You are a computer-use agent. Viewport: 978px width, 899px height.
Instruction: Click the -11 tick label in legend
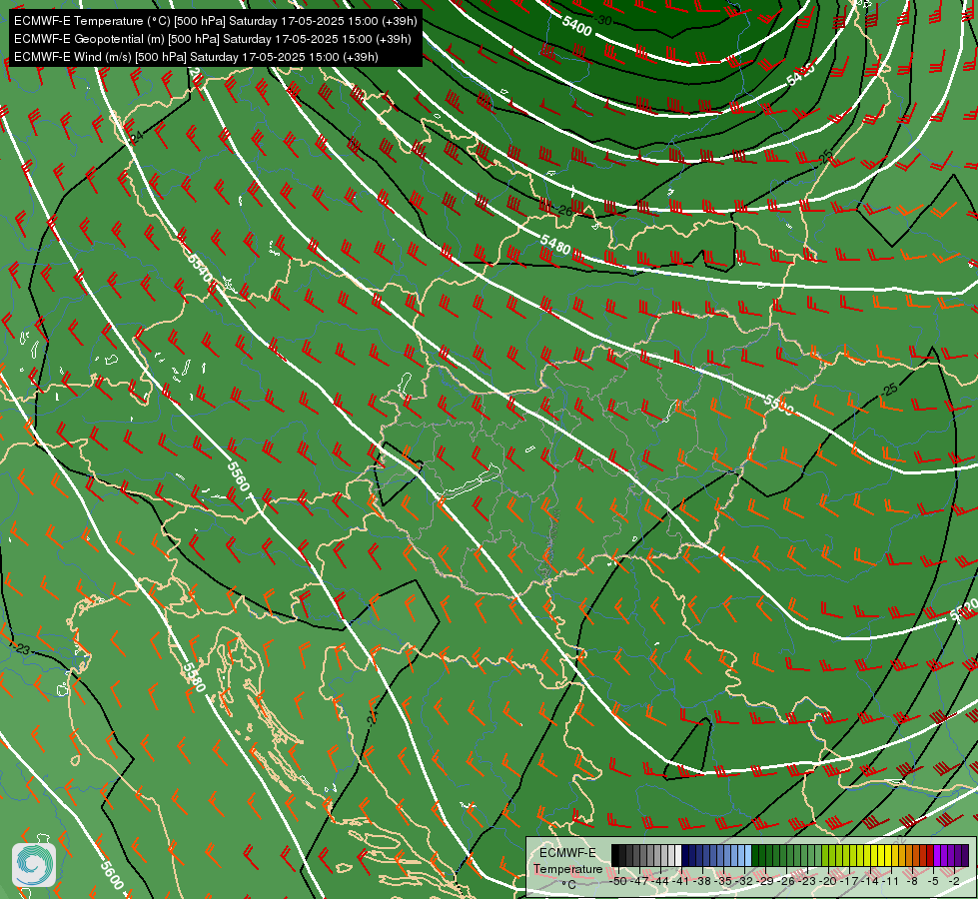[x=891, y=881]
